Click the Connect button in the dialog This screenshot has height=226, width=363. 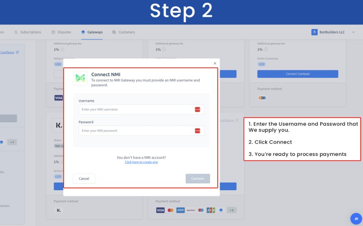tap(198, 178)
